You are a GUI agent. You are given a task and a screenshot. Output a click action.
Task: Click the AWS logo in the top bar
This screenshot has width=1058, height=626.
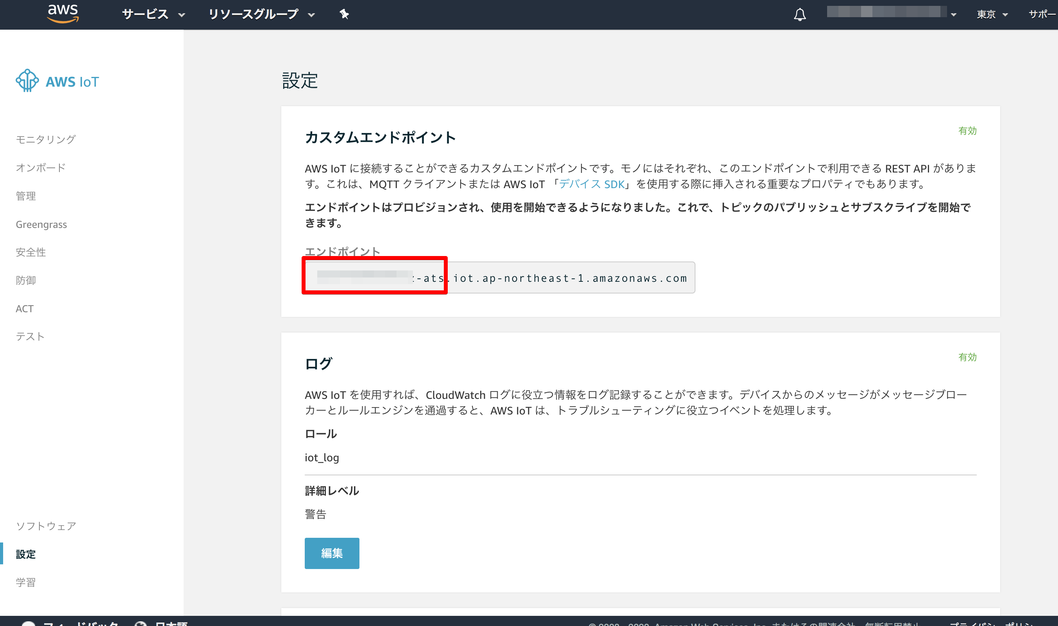click(x=63, y=14)
